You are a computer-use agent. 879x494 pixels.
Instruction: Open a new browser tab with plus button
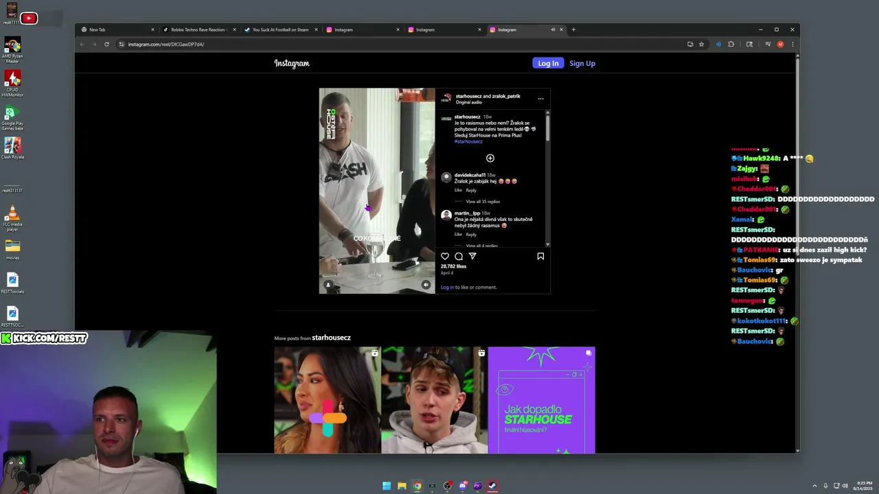pos(573,30)
